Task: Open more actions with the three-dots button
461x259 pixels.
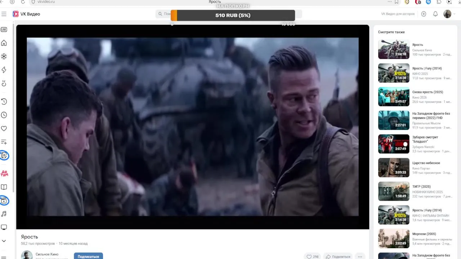Action: 360,256
